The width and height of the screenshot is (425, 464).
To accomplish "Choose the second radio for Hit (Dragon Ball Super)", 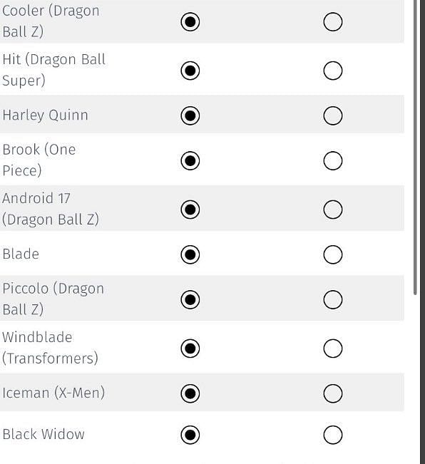I will coord(333,71).
